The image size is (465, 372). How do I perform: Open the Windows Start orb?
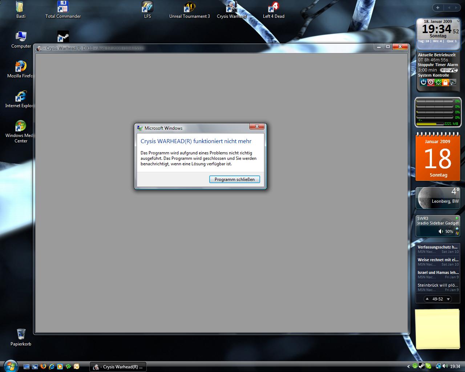(10, 366)
